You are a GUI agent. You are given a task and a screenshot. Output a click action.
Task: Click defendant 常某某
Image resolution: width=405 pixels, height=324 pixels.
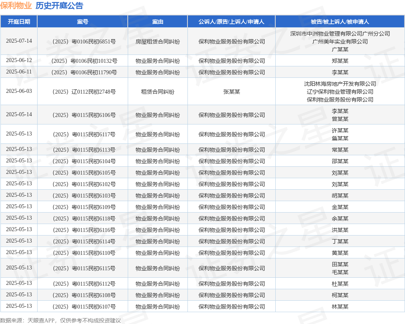pos(340,150)
